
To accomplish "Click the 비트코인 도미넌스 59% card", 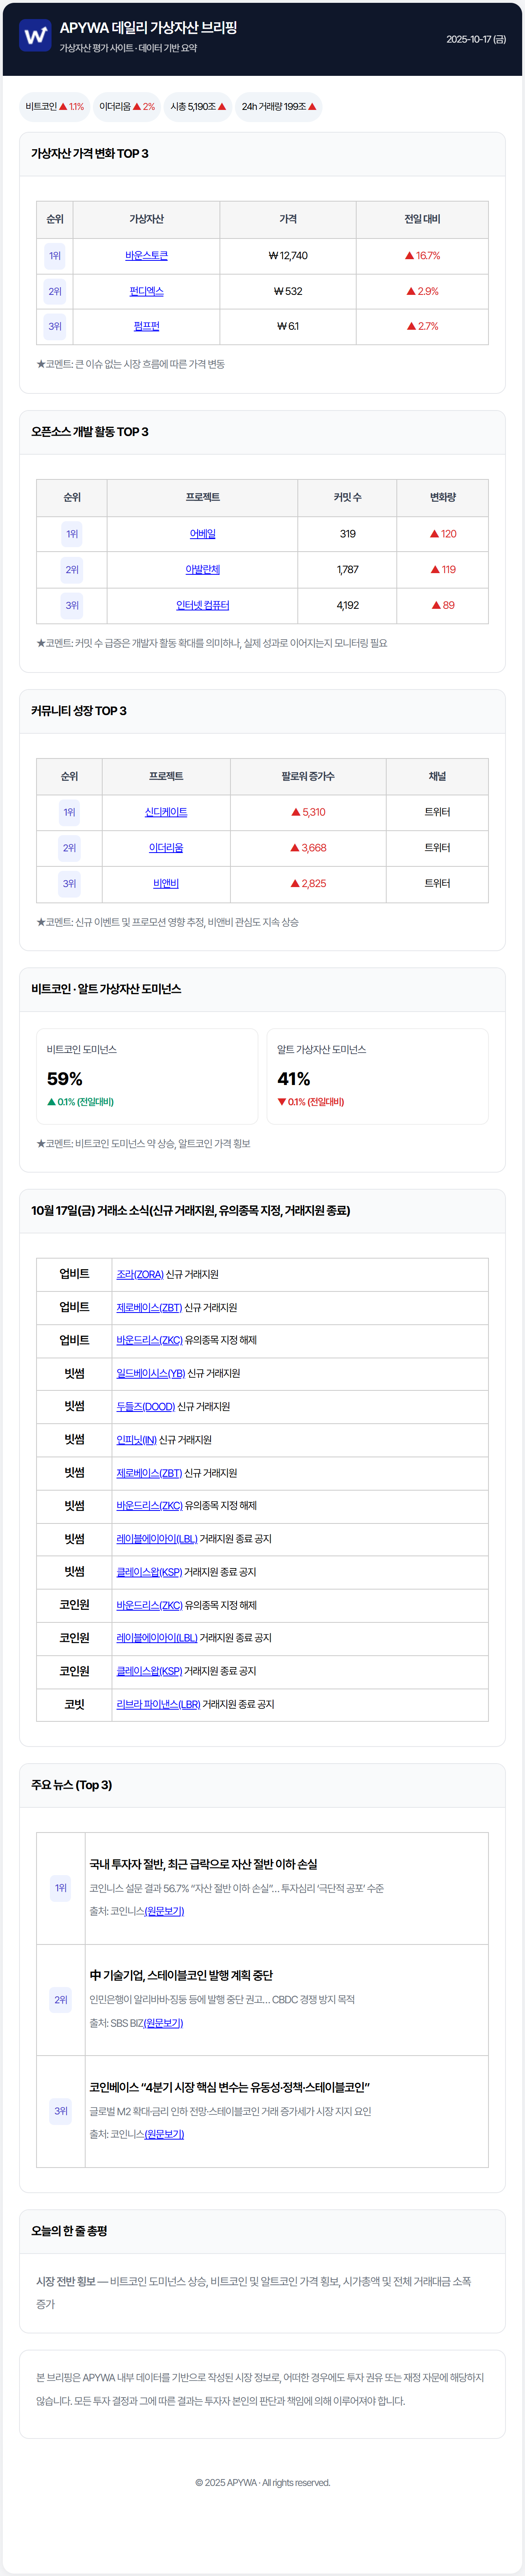I will pyautogui.click(x=147, y=1076).
